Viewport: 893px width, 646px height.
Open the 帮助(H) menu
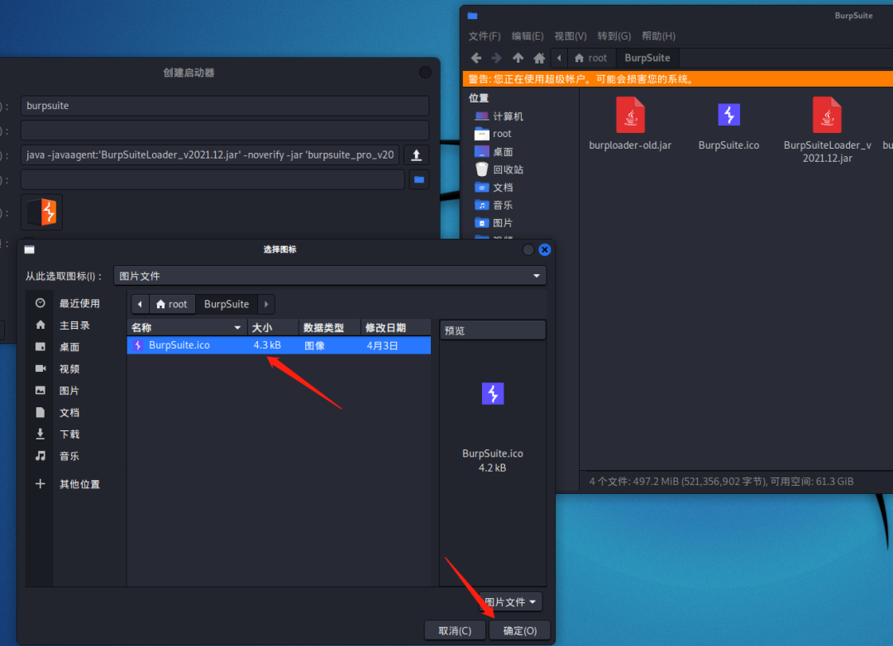pos(658,36)
